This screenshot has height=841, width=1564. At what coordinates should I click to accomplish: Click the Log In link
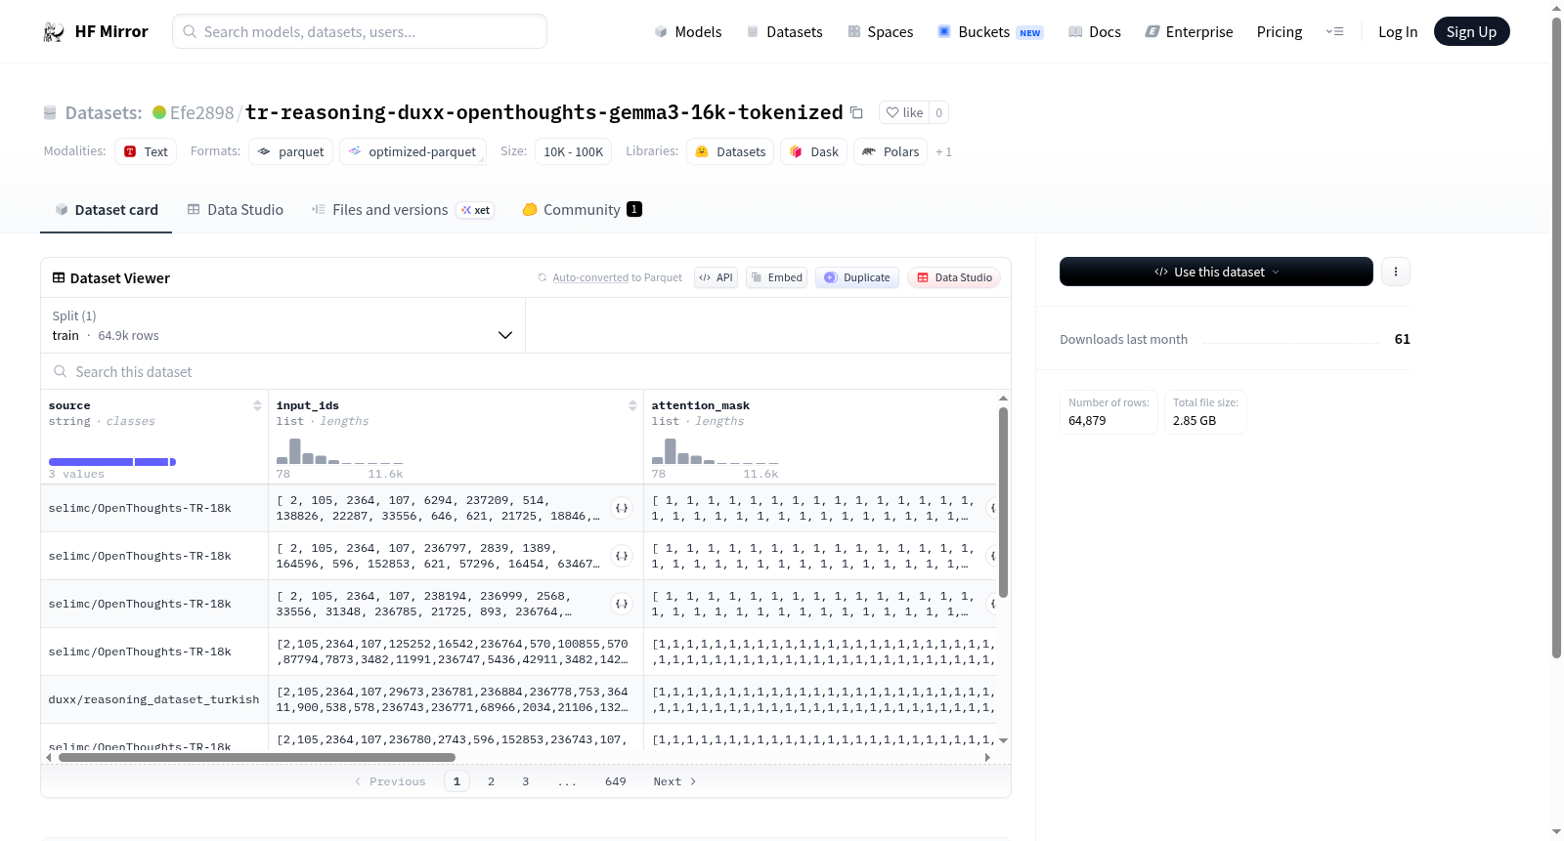point(1398,32)
